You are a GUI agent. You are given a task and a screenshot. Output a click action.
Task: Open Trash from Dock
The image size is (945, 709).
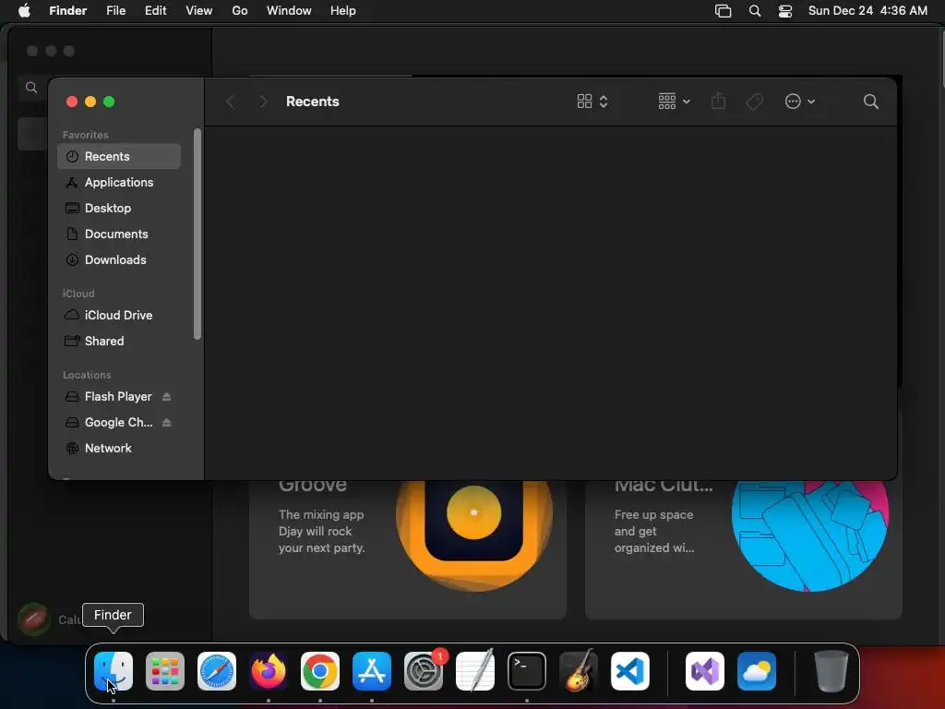831,671
